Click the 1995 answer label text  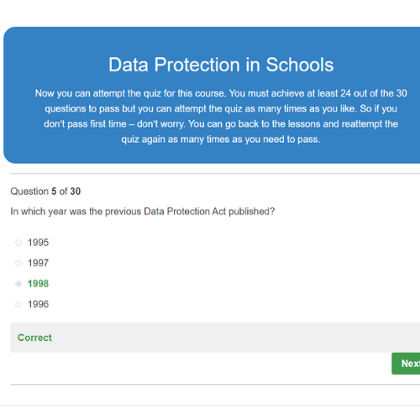(38, 243)
